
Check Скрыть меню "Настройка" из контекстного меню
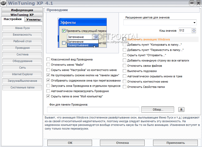coord(48,70)
